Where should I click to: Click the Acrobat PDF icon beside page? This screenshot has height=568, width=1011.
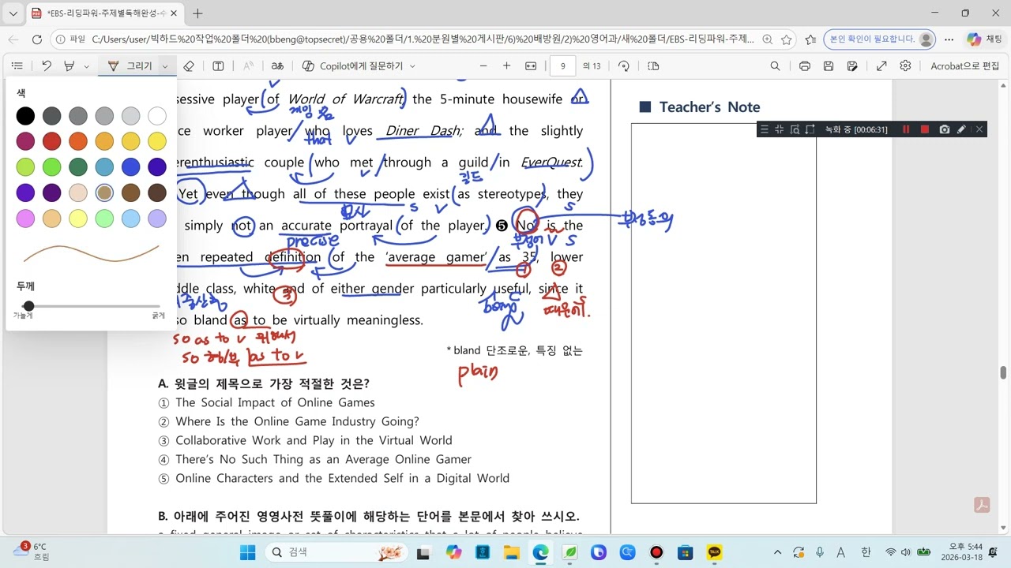[982, 505]
